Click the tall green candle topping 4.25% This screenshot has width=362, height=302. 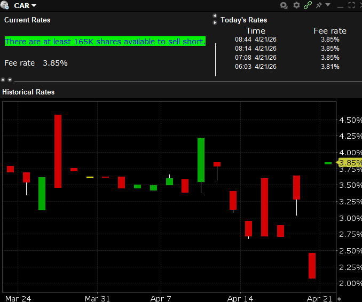point(201,160)
